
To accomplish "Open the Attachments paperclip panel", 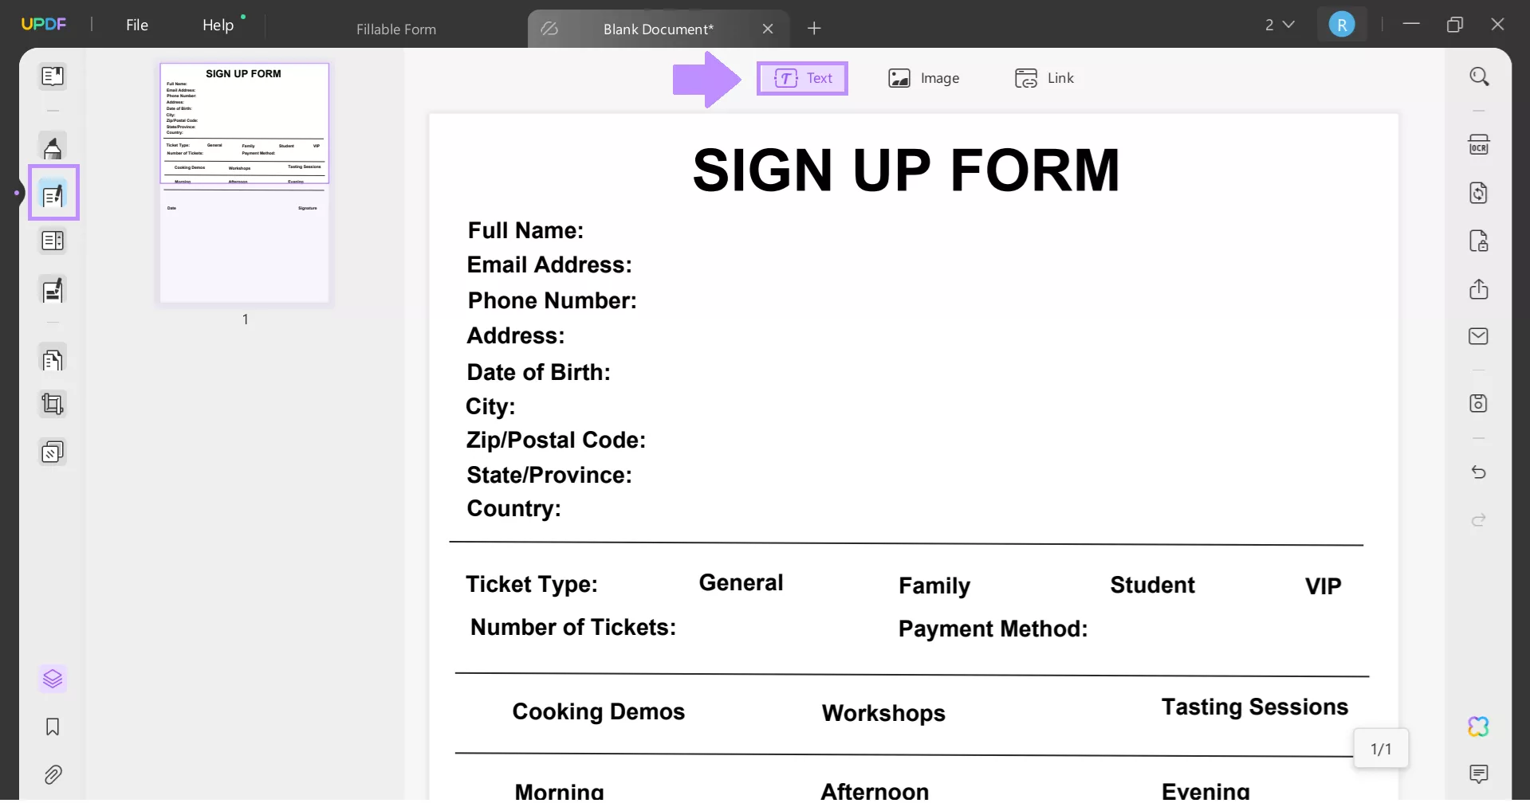I will click(53, 774).
